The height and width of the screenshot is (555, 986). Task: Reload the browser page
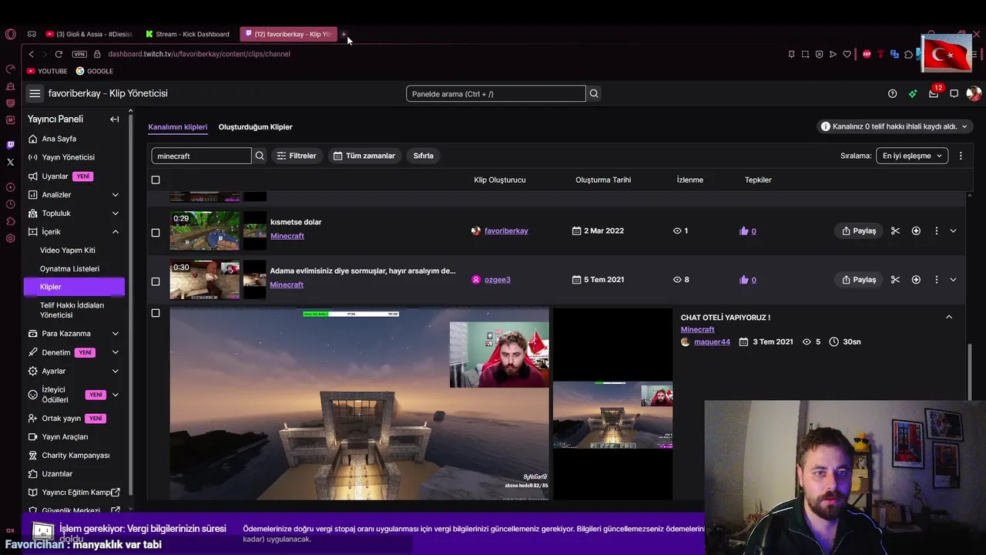pyautogui.click(x=58, y=54)
